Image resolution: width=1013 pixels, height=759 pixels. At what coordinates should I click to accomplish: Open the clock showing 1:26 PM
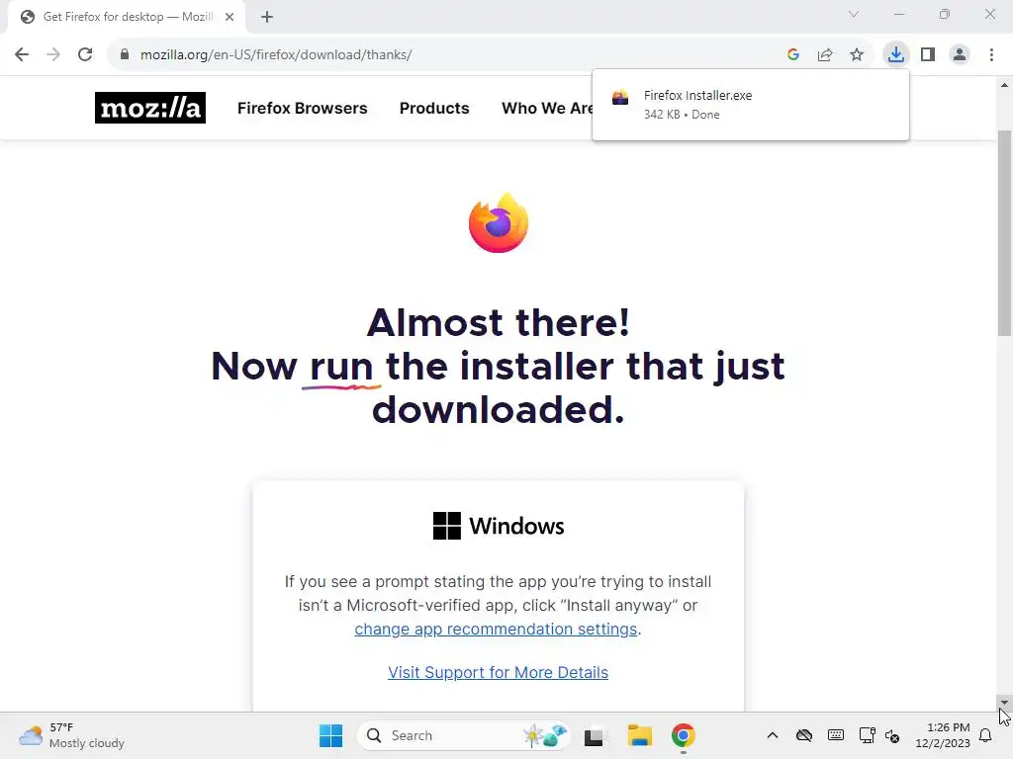pos(943,735)
